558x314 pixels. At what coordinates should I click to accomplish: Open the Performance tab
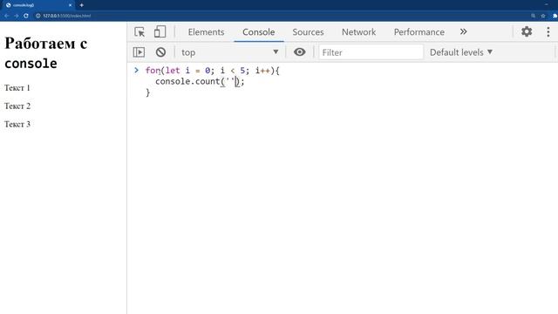pos(418,32)
